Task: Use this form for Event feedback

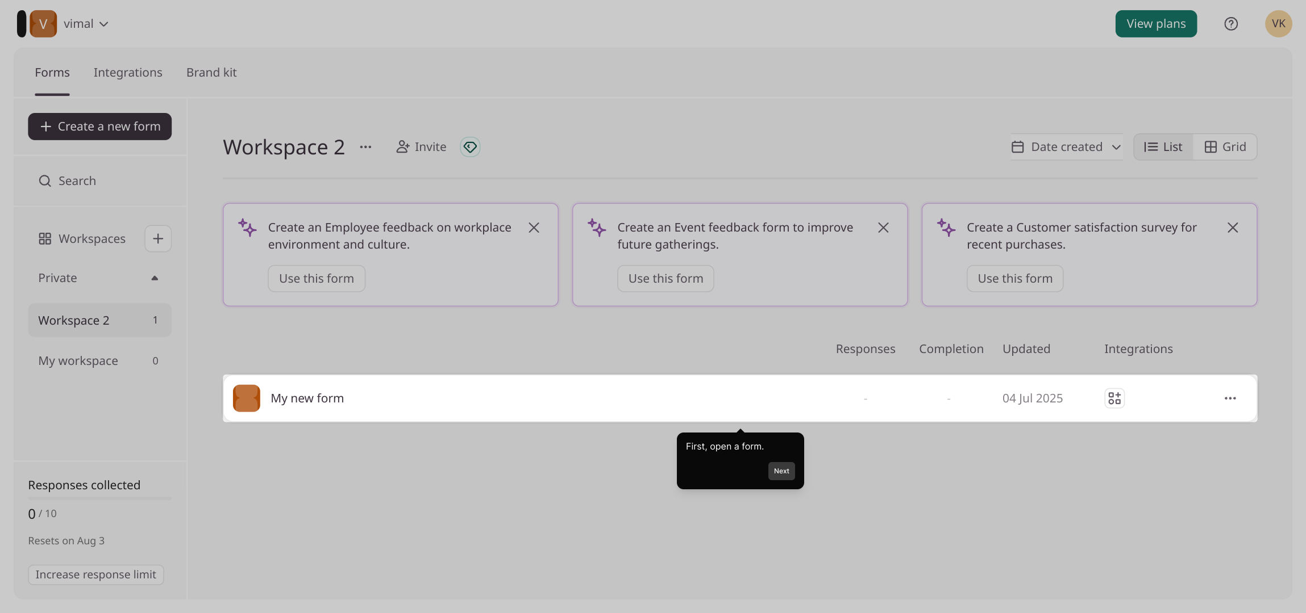Action: [x=666, y=279]
